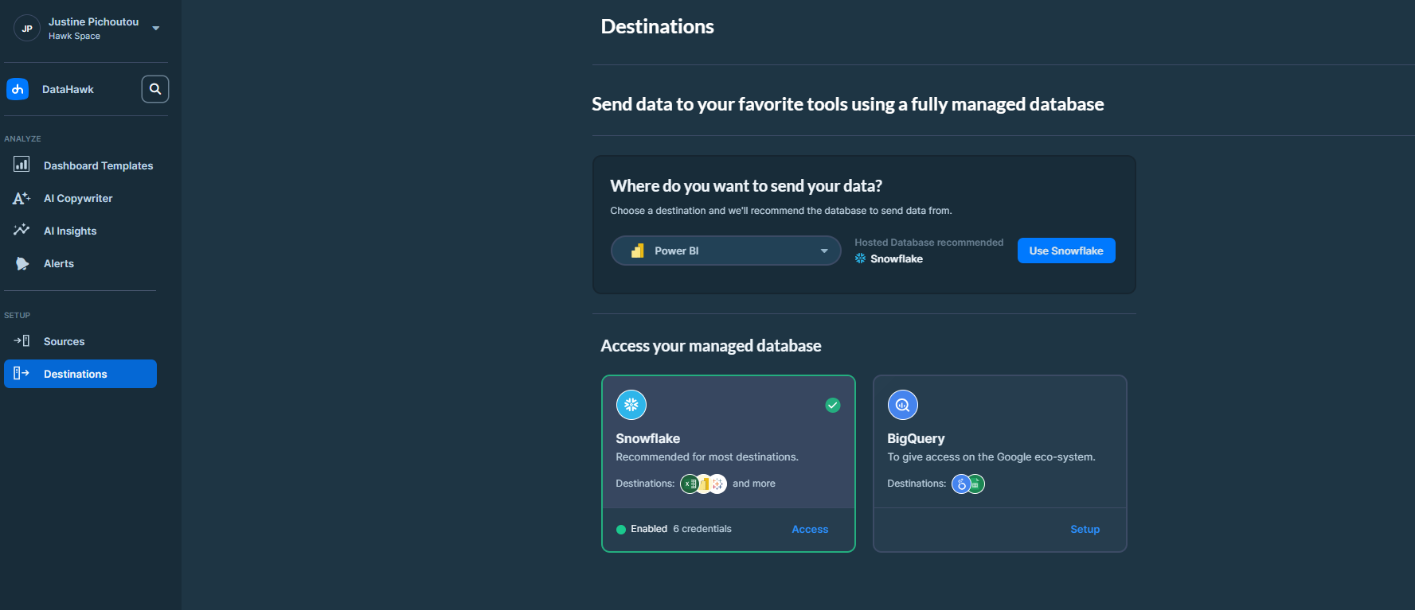Click the Snowflake logo icon in card
This screenshot has width=1415, height=610.
coord(631,405)
